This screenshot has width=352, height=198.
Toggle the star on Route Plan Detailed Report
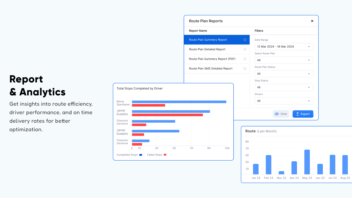[x=245, y=49]
